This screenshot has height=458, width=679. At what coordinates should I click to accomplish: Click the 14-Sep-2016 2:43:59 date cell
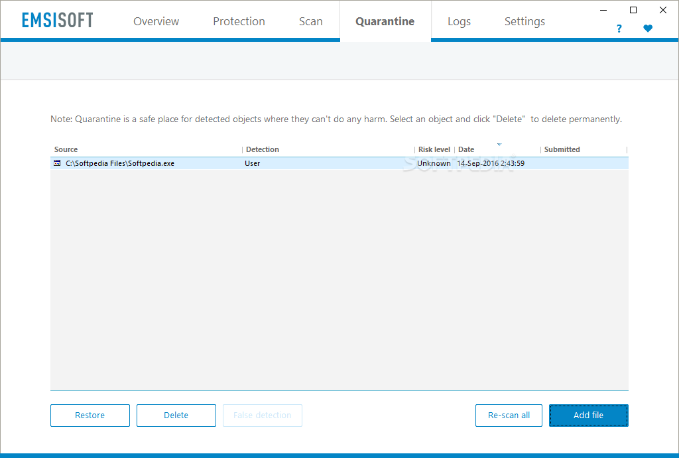(491, 163)
